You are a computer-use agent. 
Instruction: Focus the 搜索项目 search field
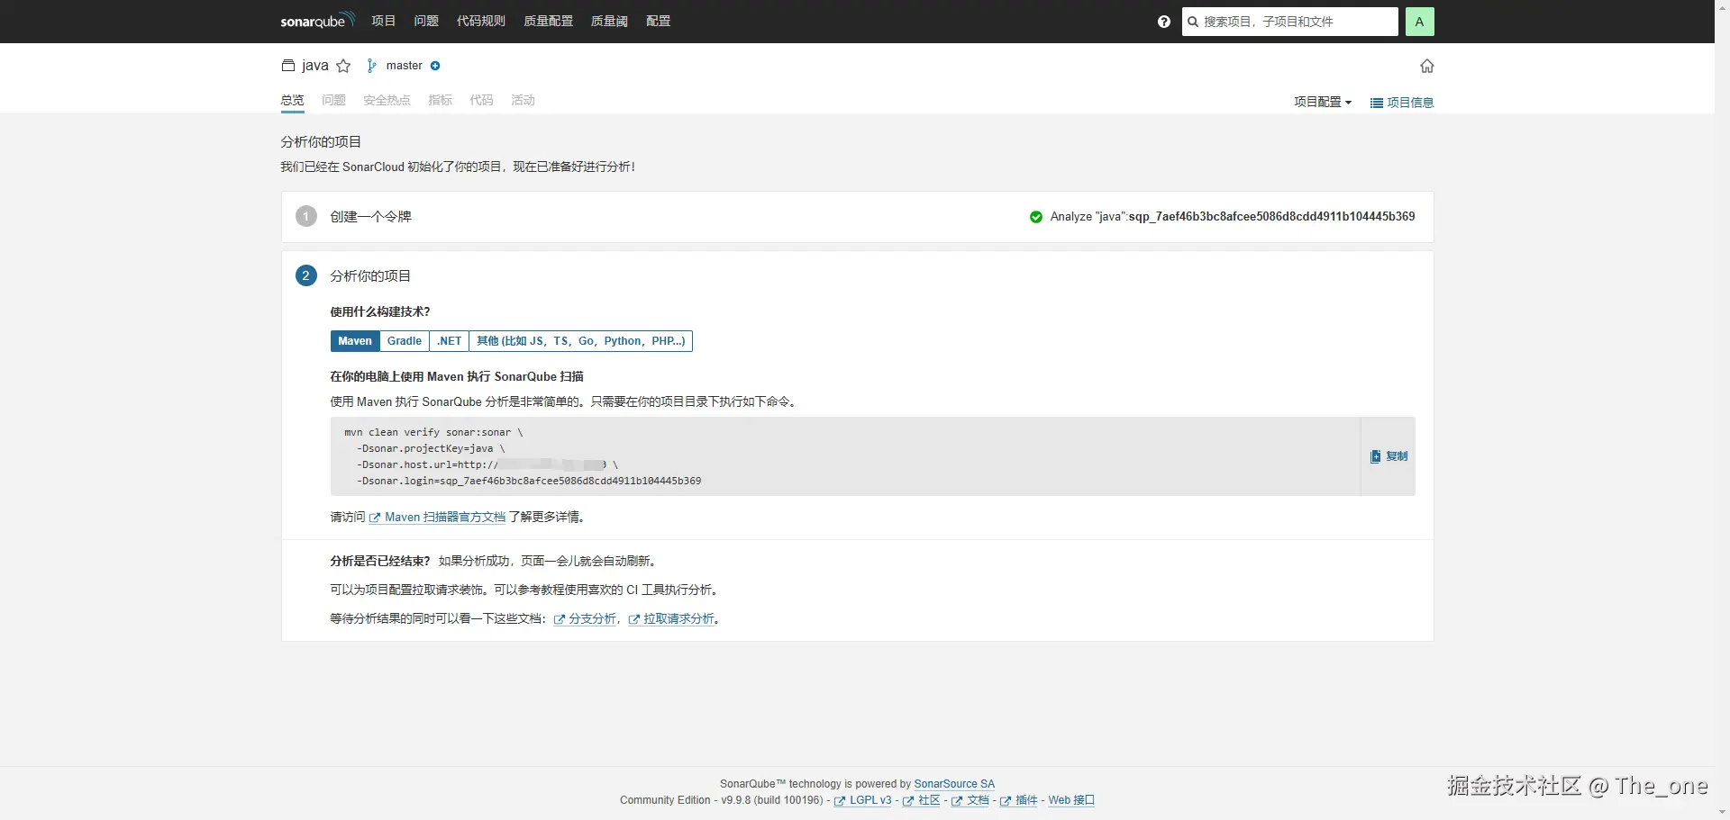tap(1290, 22)
